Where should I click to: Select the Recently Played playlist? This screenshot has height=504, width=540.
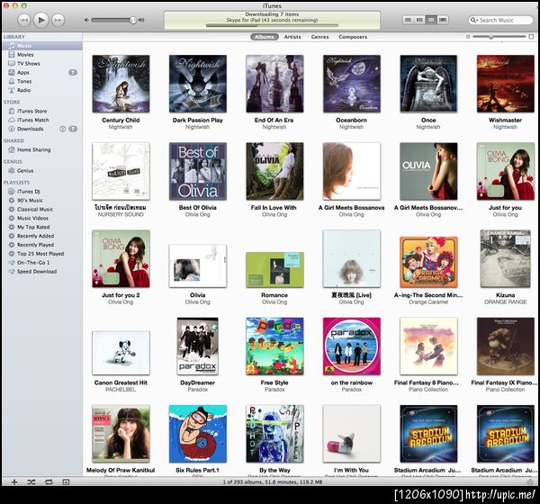(42, 245)
